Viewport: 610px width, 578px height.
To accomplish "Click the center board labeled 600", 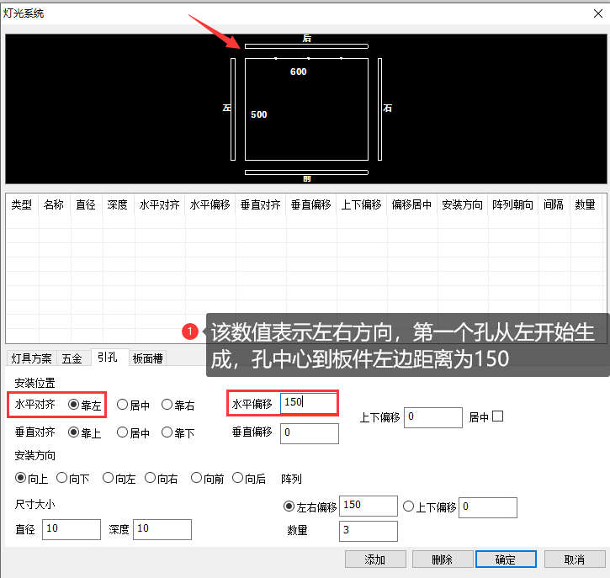I will click(306, 109).
